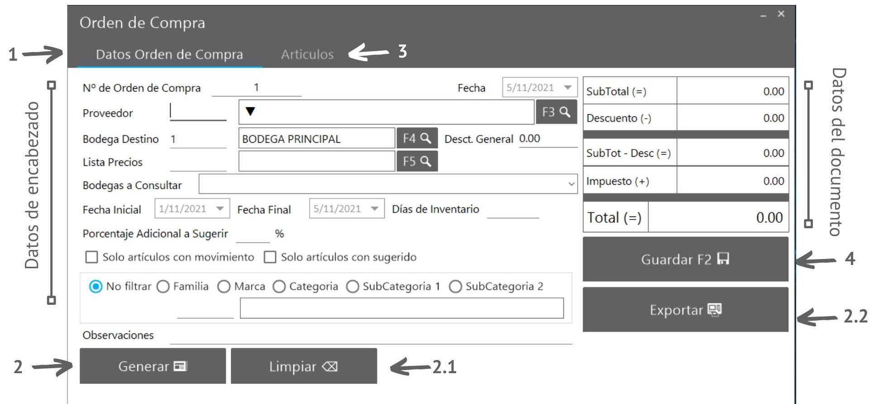The image size is (869, 404).
Task: Export the purchase order
Action: click(x=685, y=310)
